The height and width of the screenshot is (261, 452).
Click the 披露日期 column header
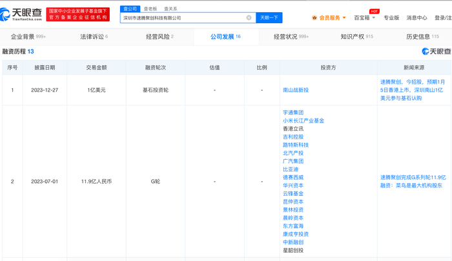(45, 67)
